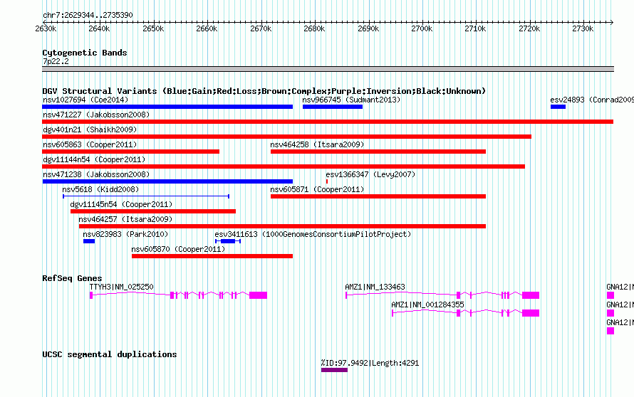Click the 2720k ruler tick label
The height and width of the screenshot is (397, 634).
pos(529,28)
